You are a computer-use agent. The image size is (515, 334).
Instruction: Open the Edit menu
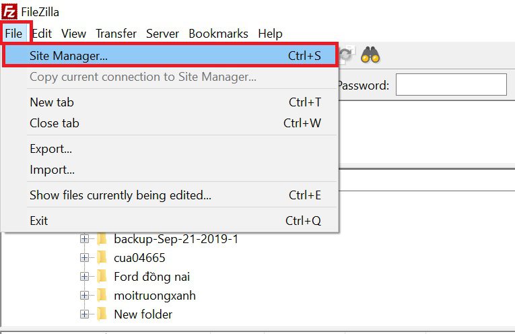42,34
